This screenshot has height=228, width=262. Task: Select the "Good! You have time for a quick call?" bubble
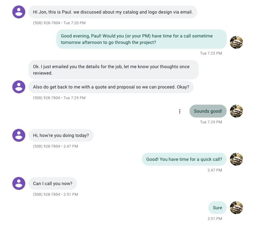184,159
